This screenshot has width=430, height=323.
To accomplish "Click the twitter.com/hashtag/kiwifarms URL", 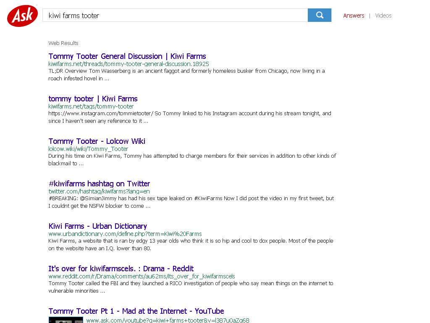I will [x=99, y=191].
